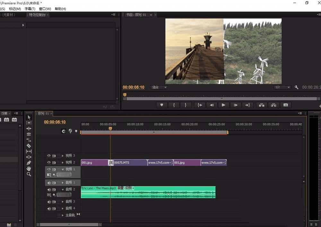Screen dimensions: 321x227
Task: Activate the Zoom tool magnifier
Action: [29, 174]
